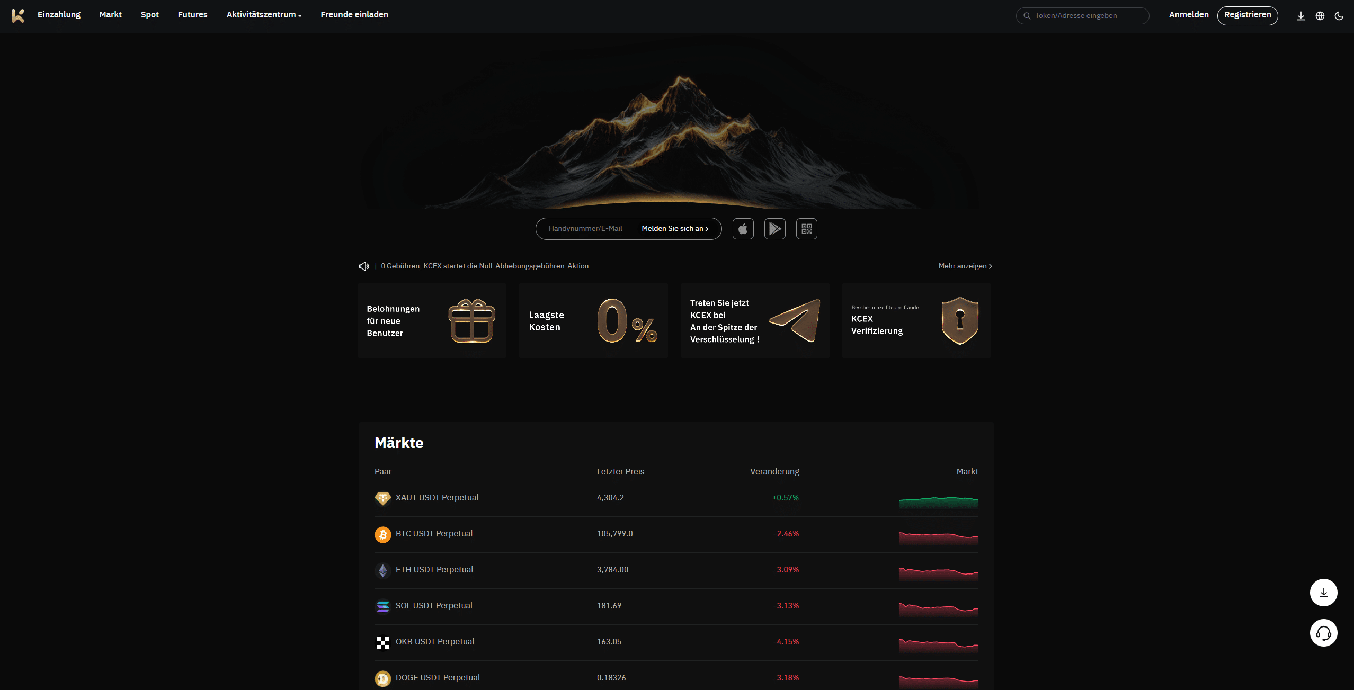Click OKB change -4.15%
The height and width of the screenshot is (690, 1354).
point(786,642)
